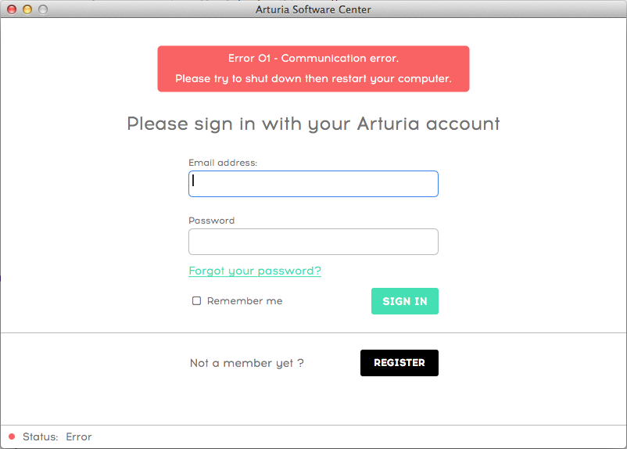Open the Forgot your password link
This screenshot has height=449, width=627.
tap(255, 271)
